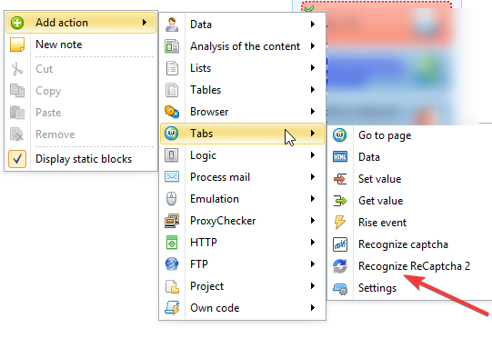The height and width of the screenshot is (358, 492).
Task: Click the Rise event lightning icon
Action: (x=340, y=223)
